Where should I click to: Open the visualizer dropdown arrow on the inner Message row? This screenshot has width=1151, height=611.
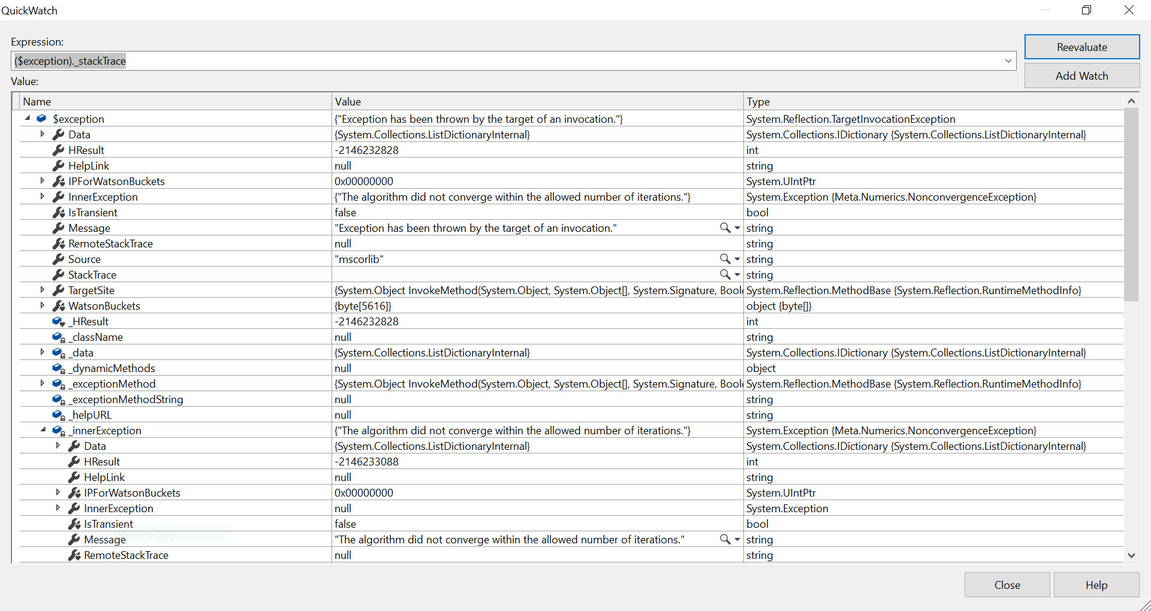click(737, 539)
